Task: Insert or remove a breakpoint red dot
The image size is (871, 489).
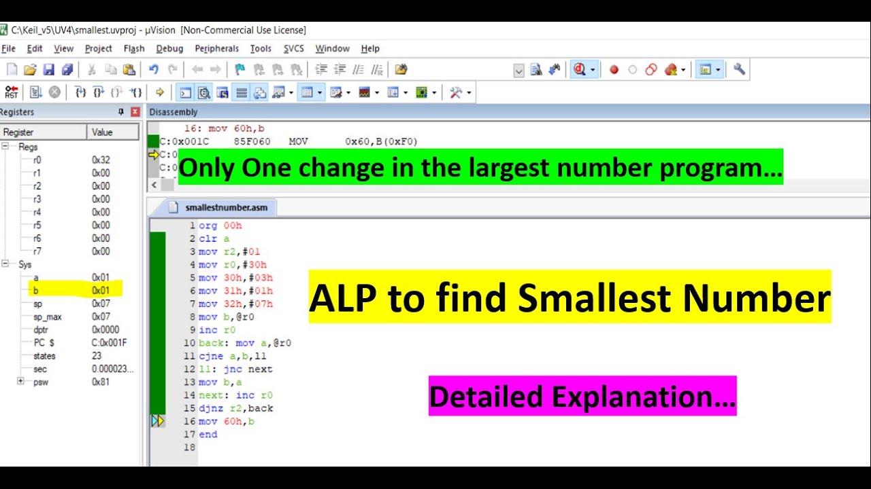Action: [x=614, y=69]
